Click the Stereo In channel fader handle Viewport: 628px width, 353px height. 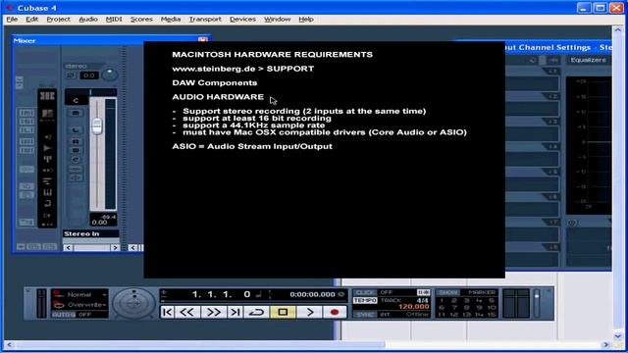tap(97, 126)
